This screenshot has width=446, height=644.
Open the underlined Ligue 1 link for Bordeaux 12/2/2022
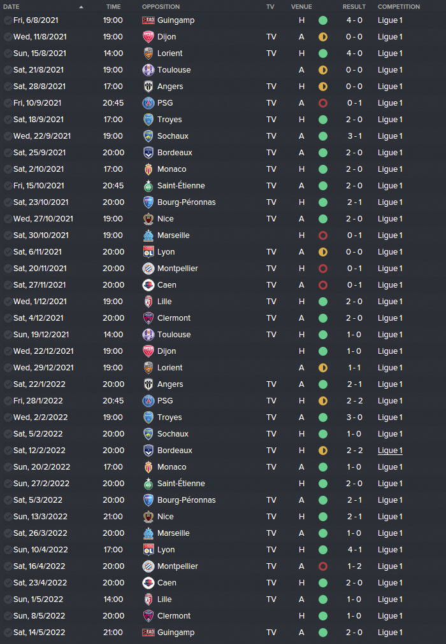[x=390, y=451]
